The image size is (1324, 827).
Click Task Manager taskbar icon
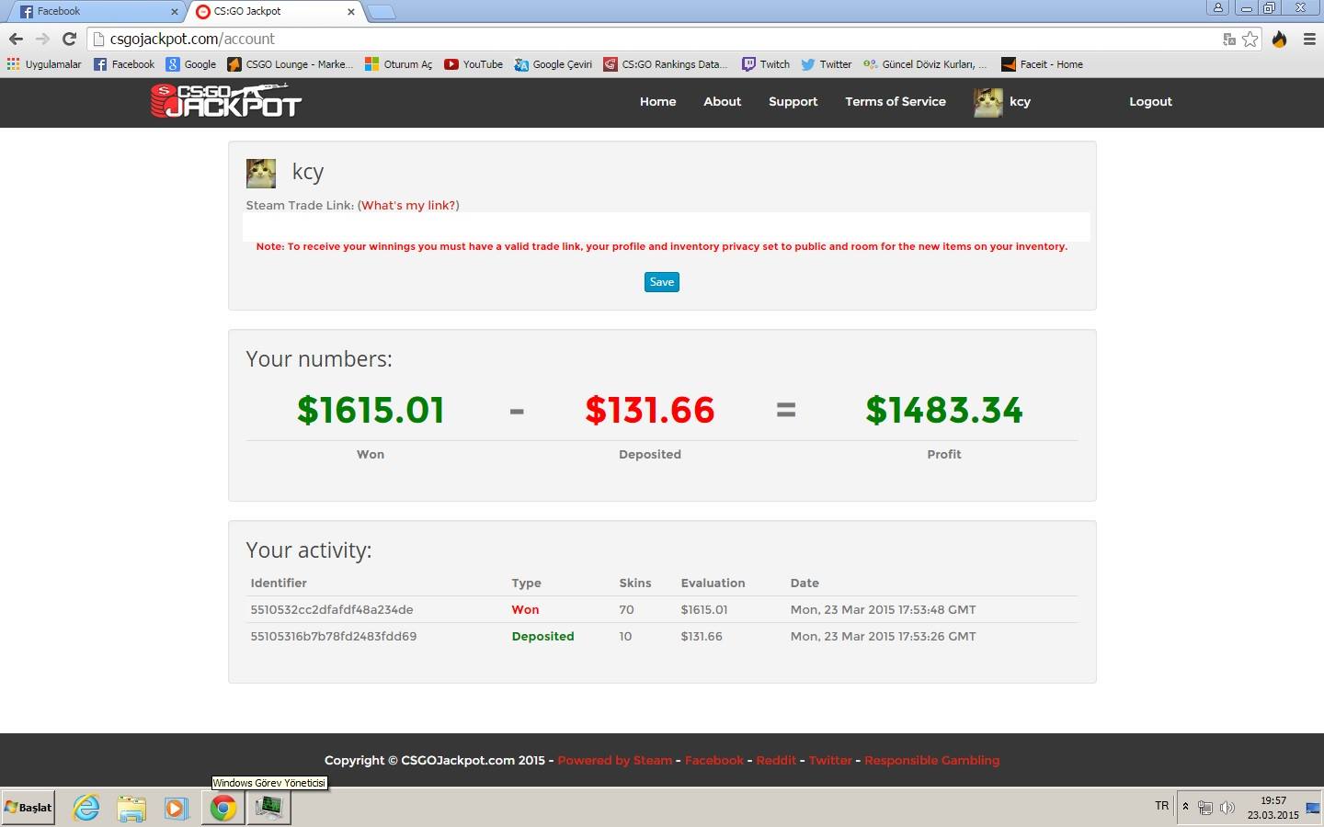(x=269, y=808)
